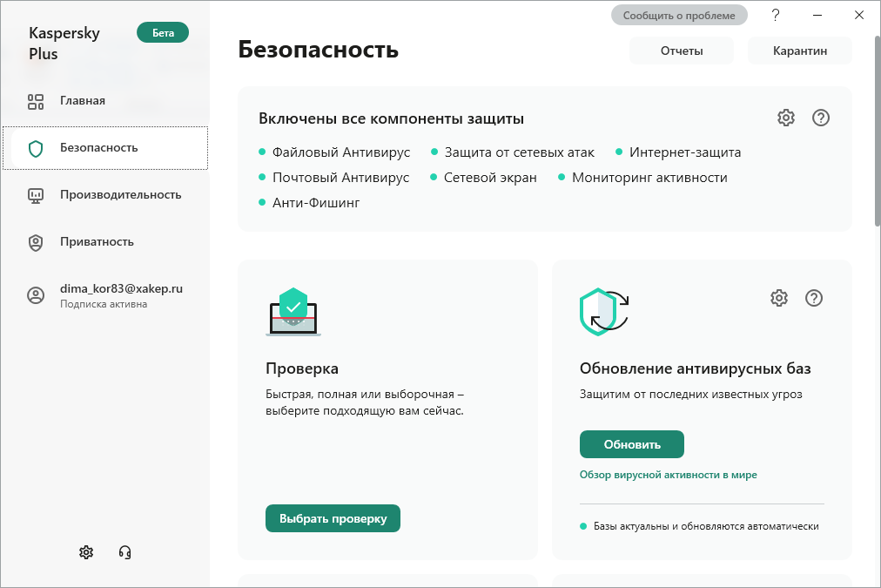Click the account profile icon

click(36, 295)
